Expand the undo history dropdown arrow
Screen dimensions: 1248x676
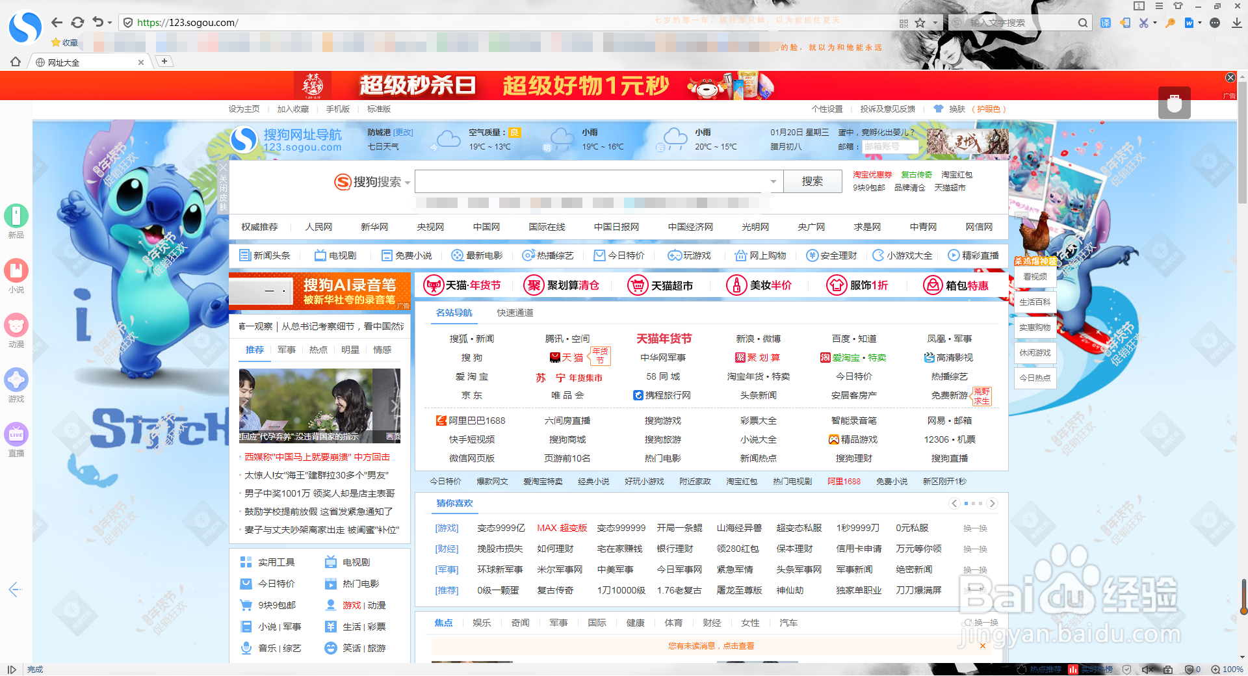pyautogui.click(x=110, y=23)
